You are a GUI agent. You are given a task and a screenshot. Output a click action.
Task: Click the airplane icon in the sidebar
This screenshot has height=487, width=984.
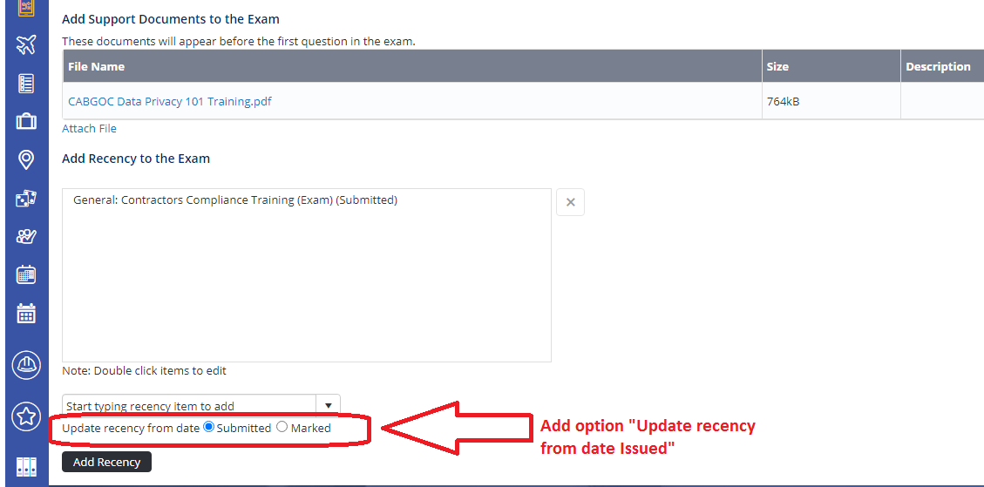click(26, 44)
